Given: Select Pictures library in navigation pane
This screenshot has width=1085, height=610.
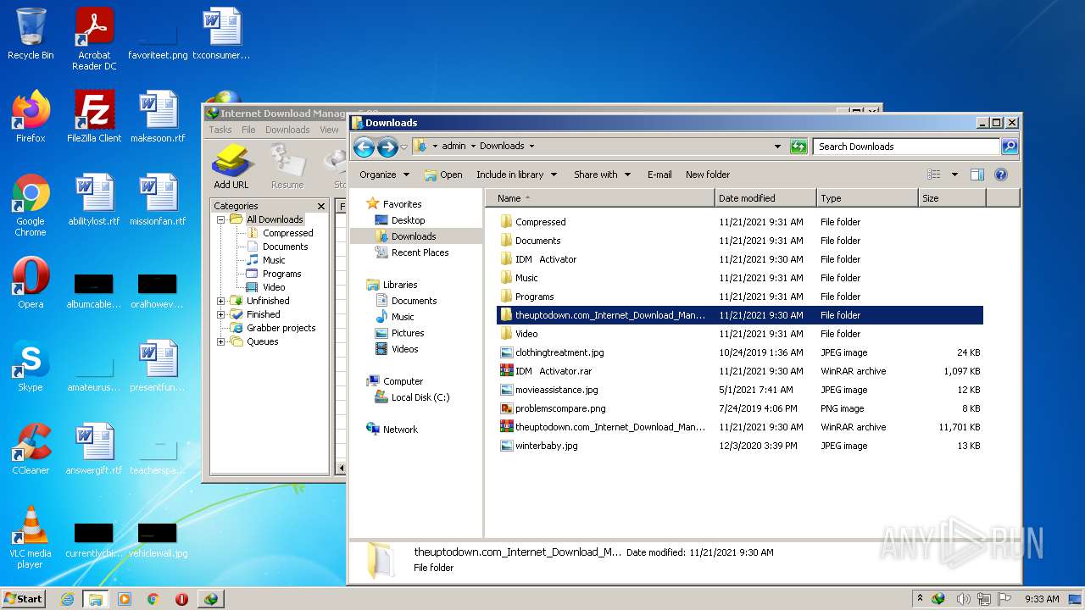Looking at the screenshot, I should tap(408, 333).
